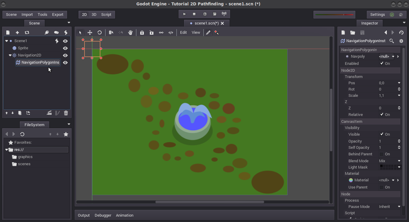Activate the Rotate tool icon
Screen dimensions: 409x222
point(99,33)
